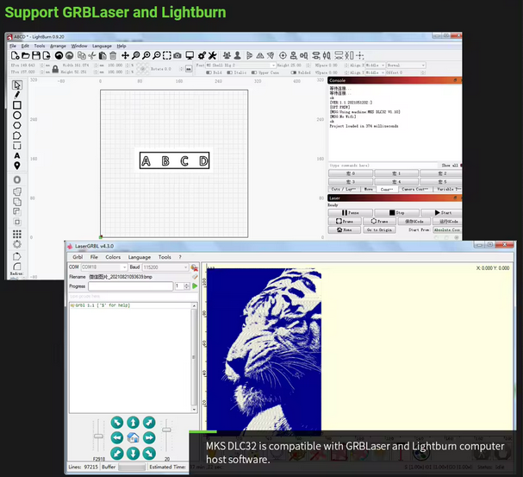Click the Start button in Laser panel
Viewport: 523px width, 477px height.
pyautogui.click(x=442, y=212)
